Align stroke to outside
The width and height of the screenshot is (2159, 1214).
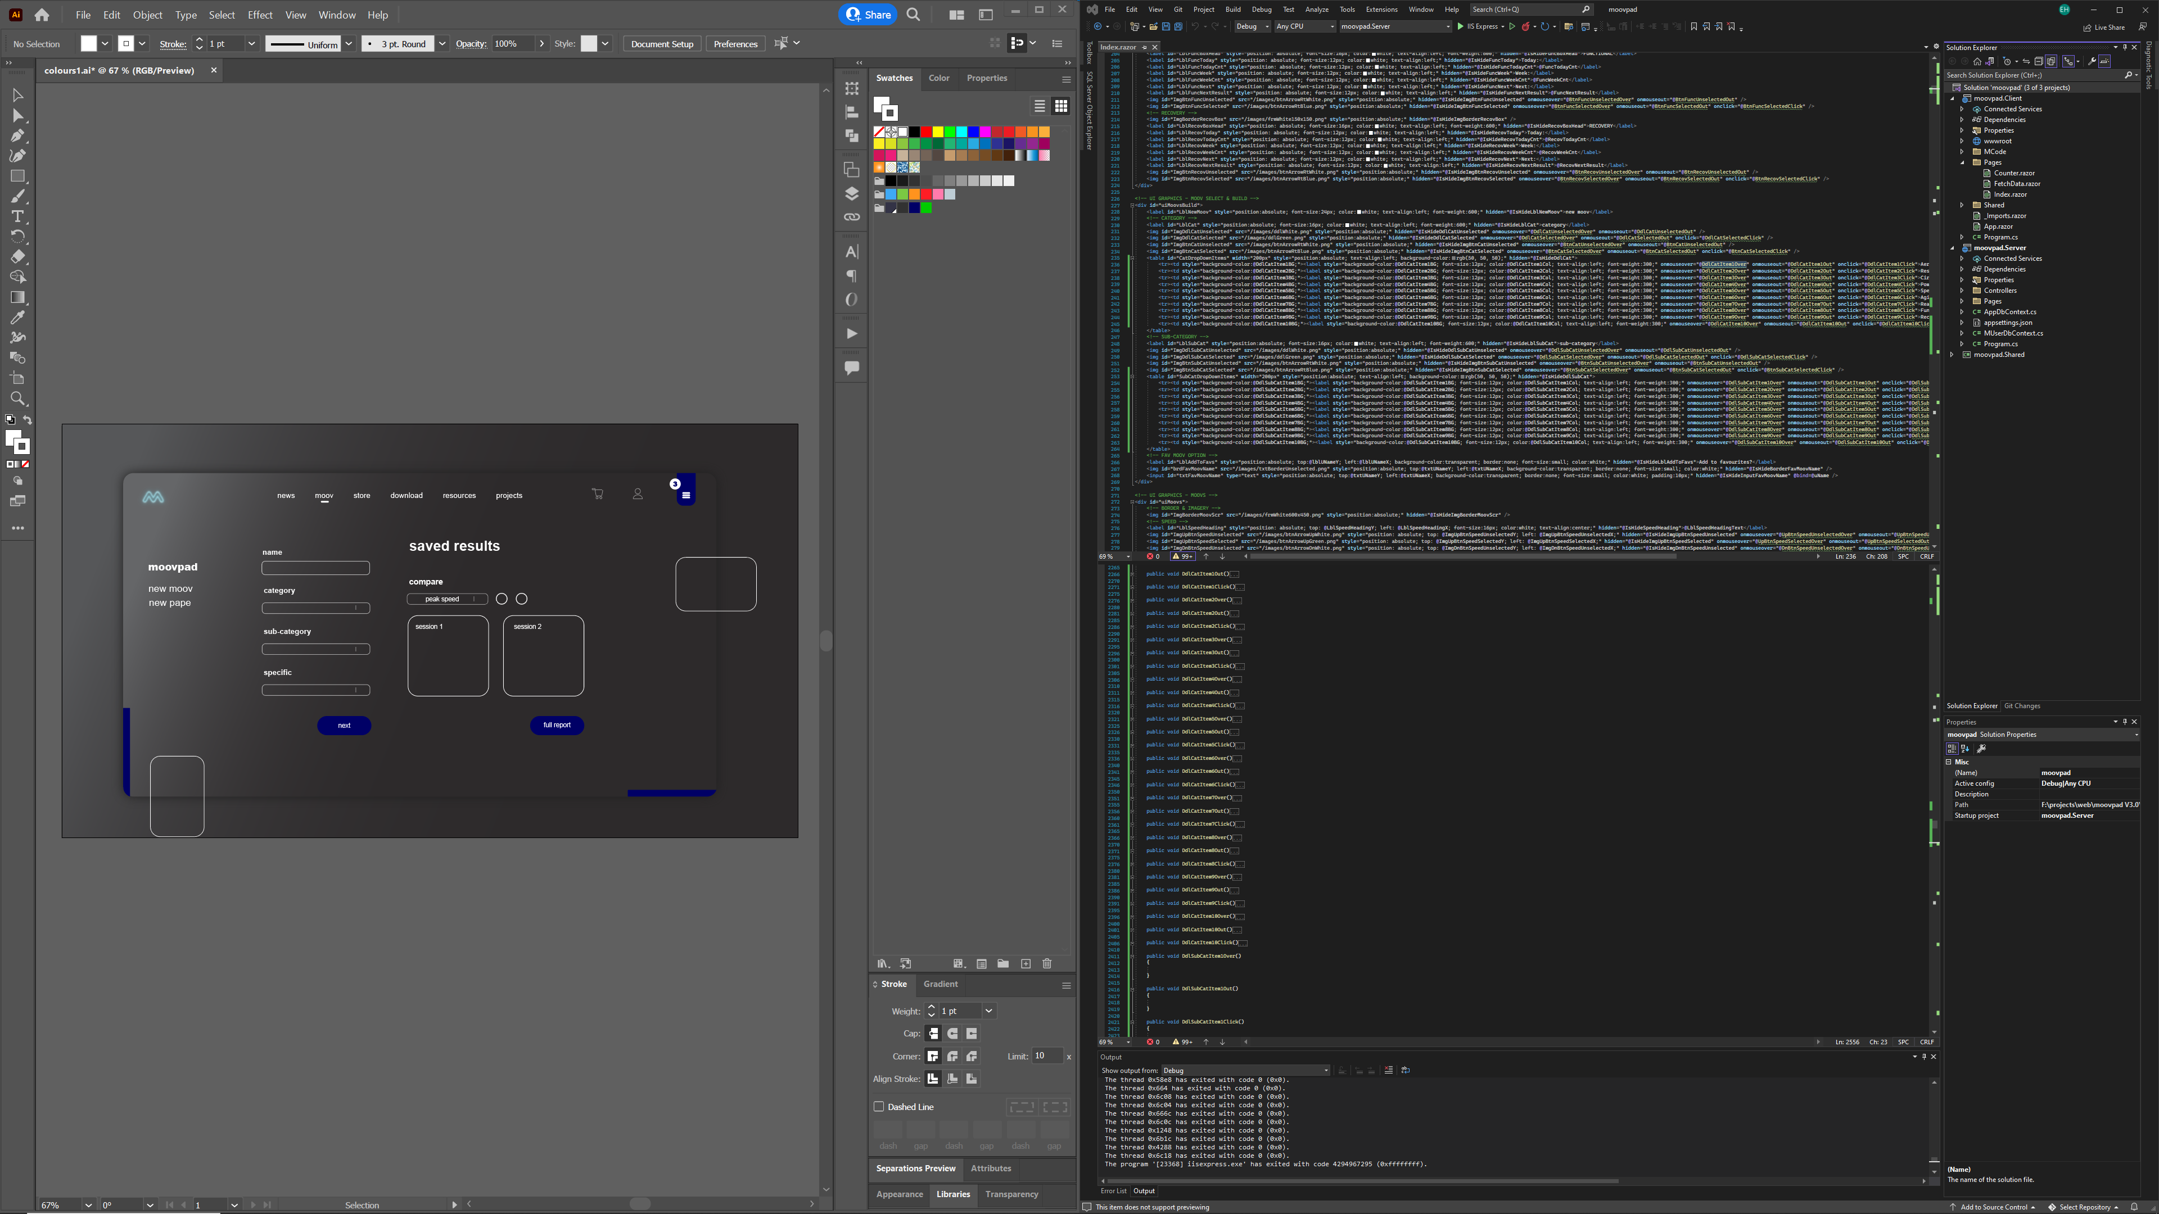coord(972,1079)
